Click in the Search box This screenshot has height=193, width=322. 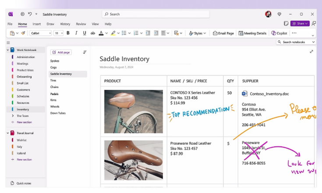156,14
